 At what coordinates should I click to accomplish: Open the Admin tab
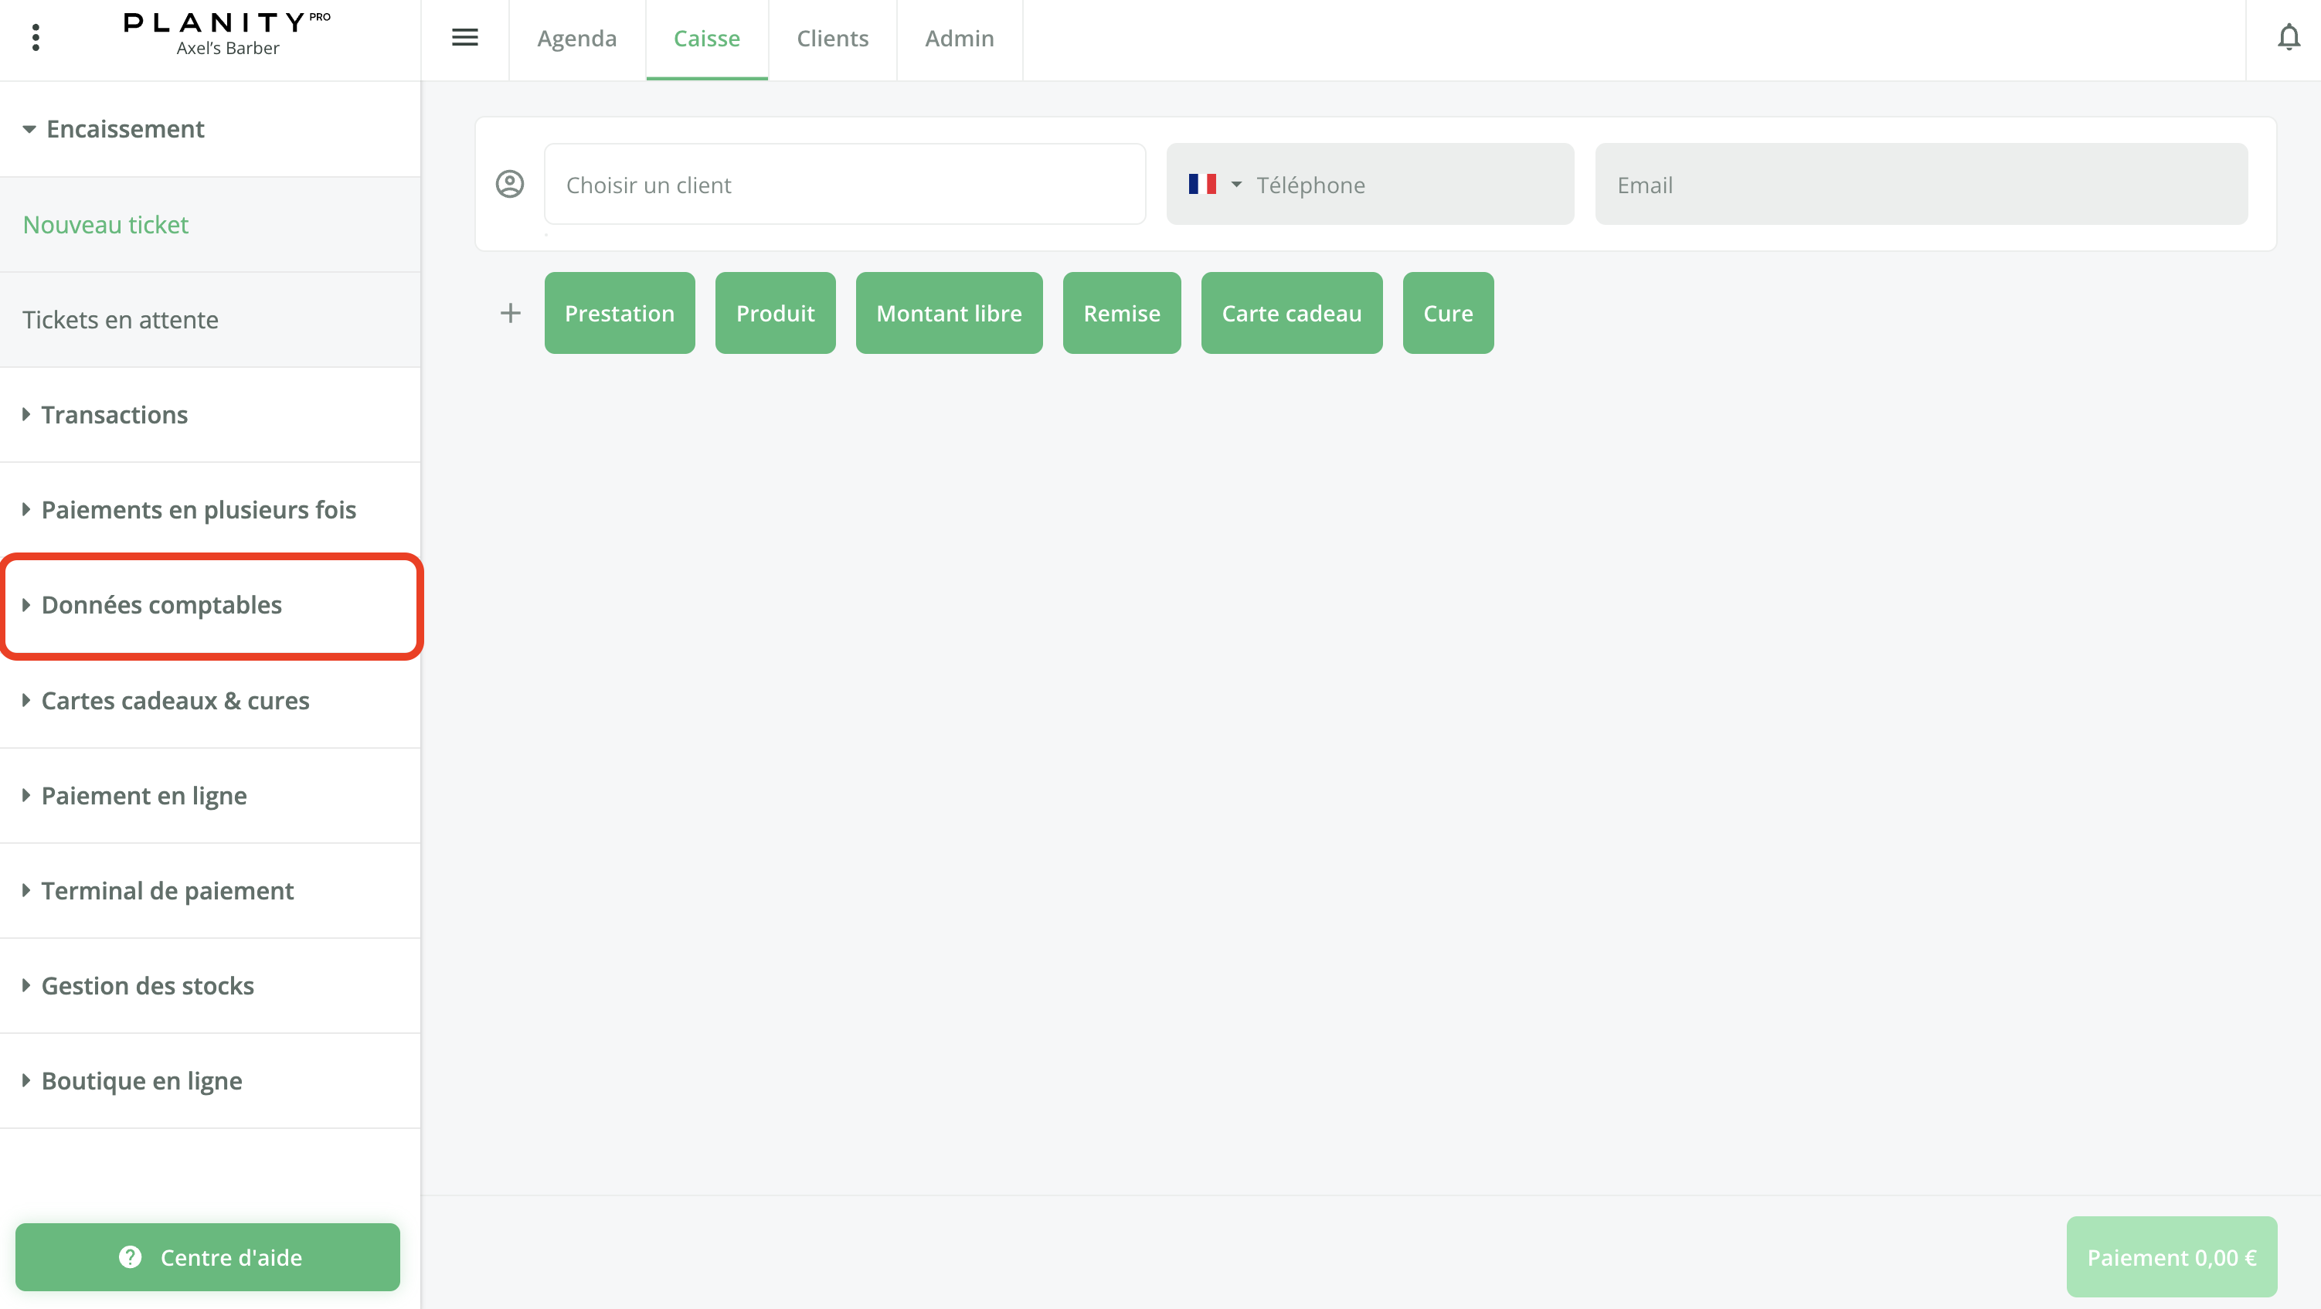coord(960,39)
